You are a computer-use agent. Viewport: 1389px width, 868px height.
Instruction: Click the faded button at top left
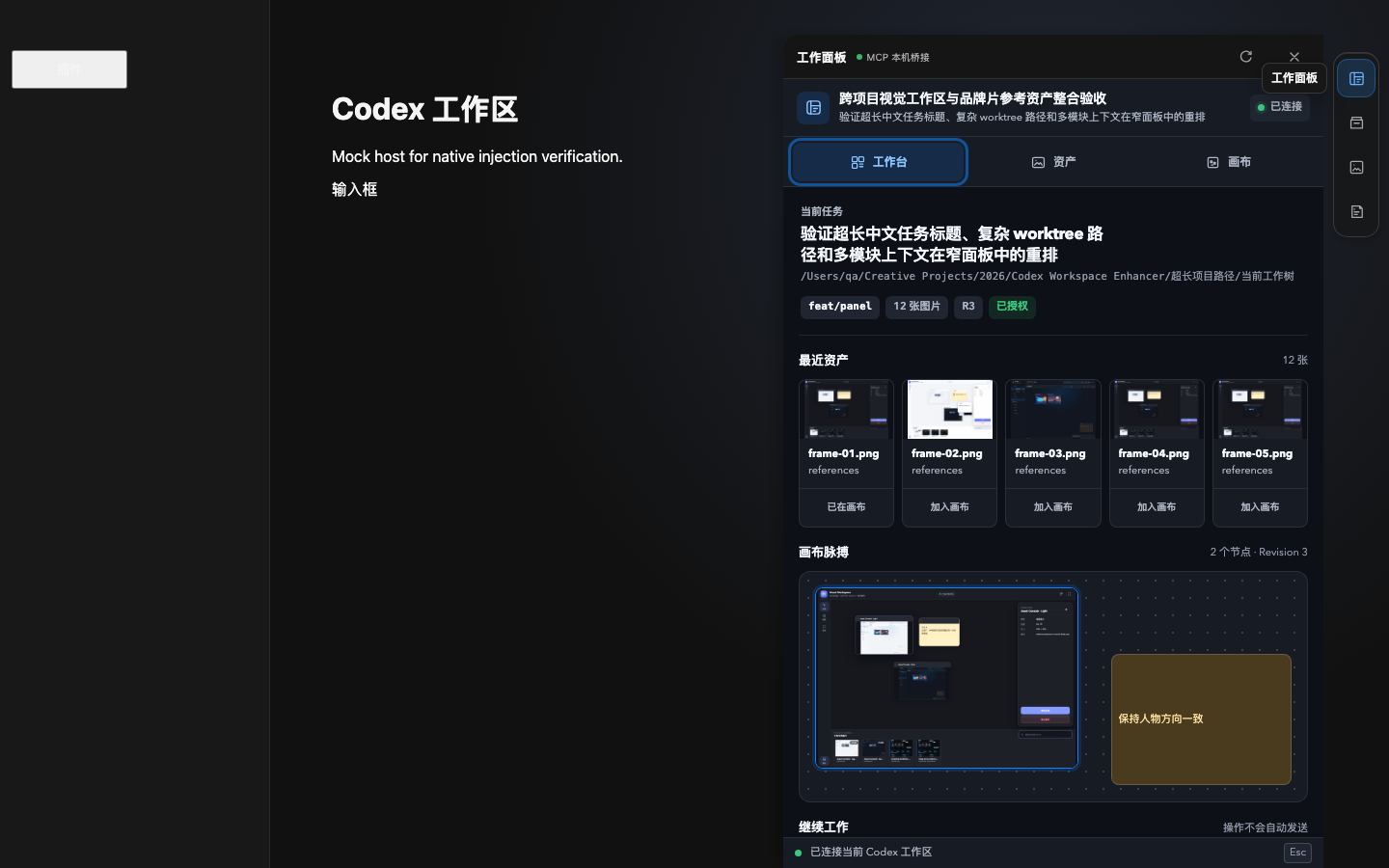pos(69,69)
